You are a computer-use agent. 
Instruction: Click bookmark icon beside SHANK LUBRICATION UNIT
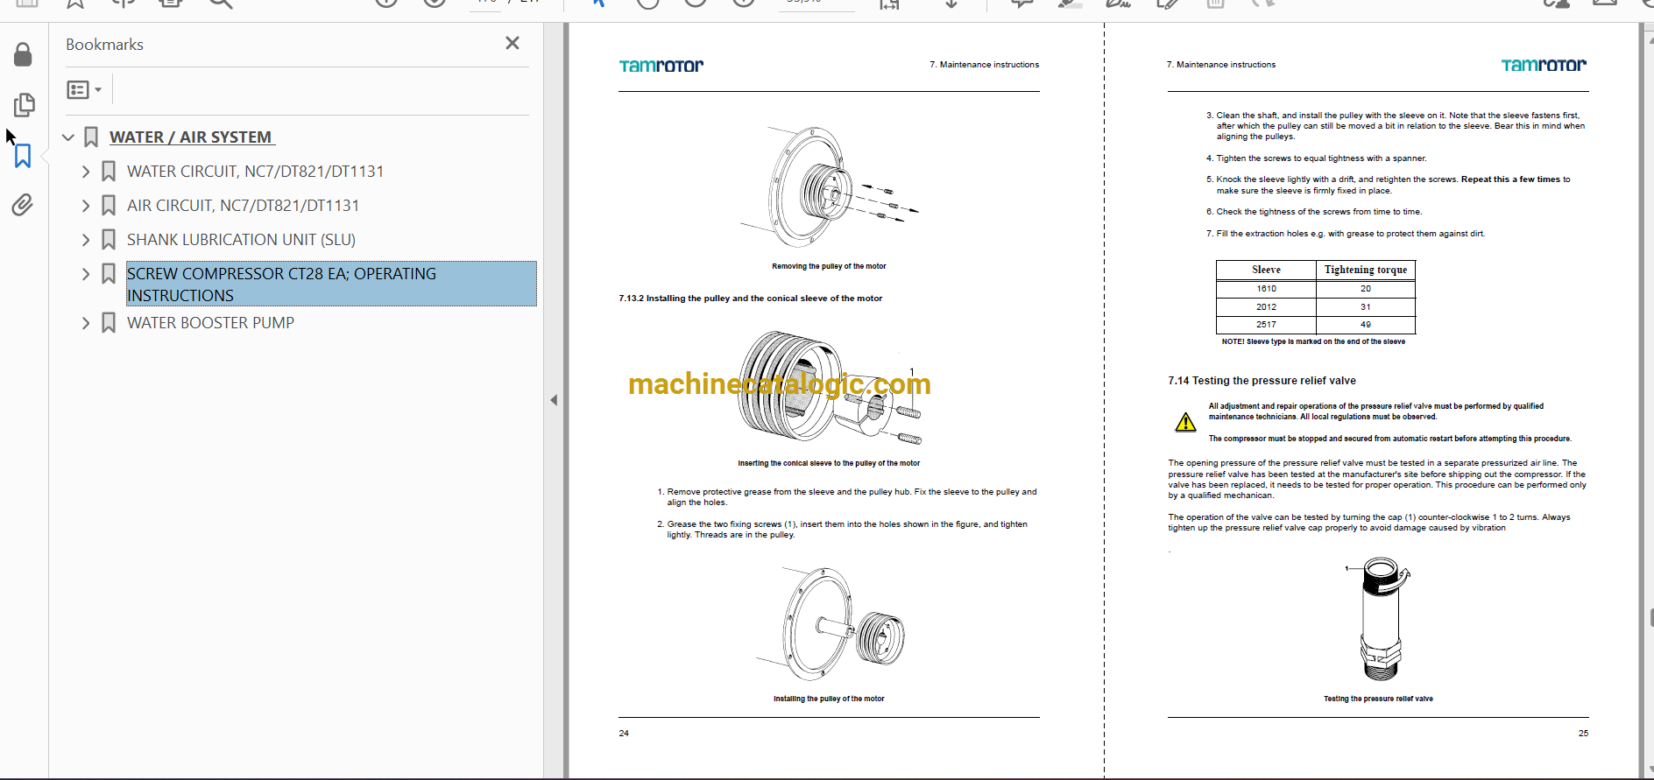109,240
